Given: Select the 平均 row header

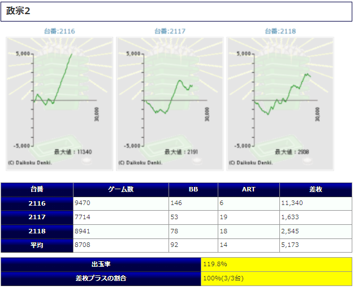Looking at the screenshot, I should [37, 245].
